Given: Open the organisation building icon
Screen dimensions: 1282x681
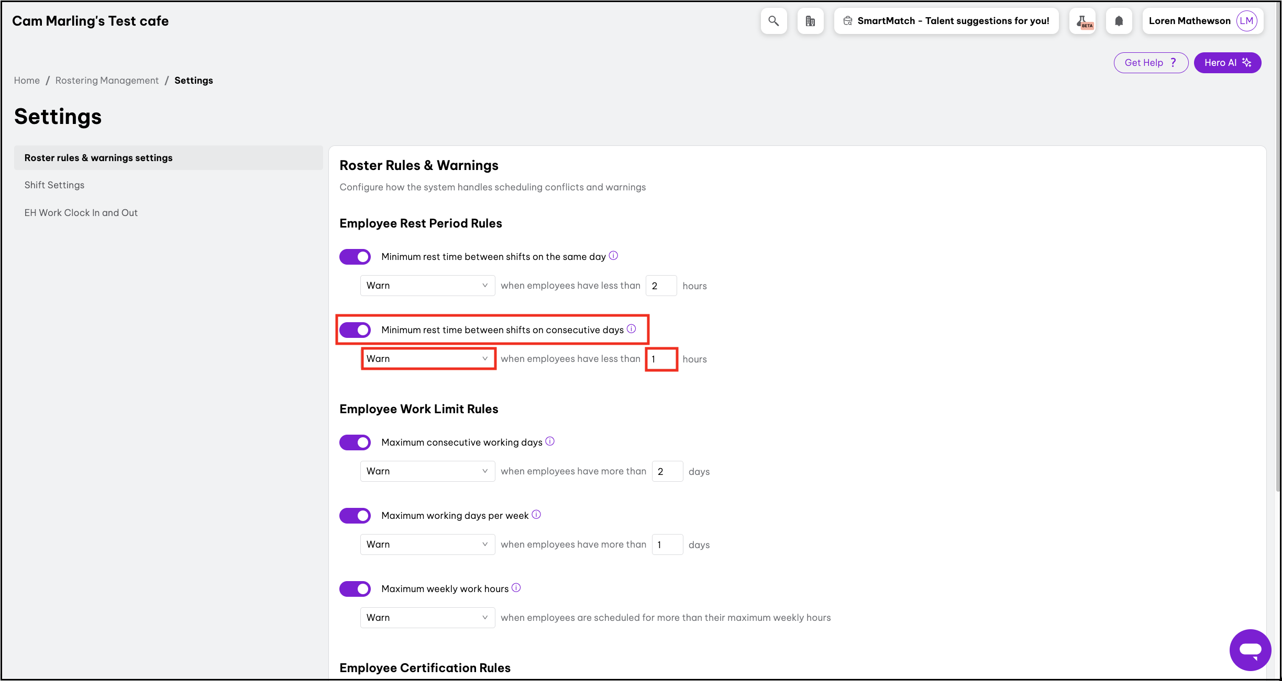Looking at the screenshot, I should pos(810,21).
